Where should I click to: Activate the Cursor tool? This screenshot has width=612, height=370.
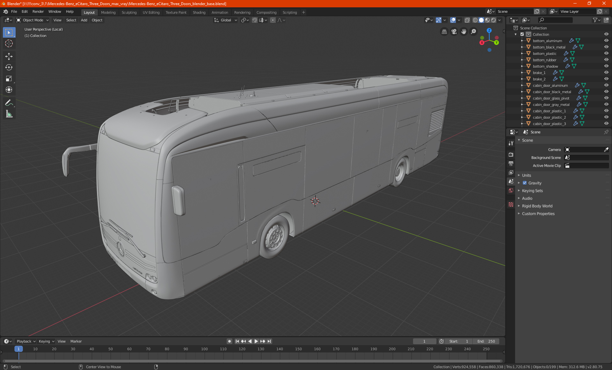[x=9, y=43]
